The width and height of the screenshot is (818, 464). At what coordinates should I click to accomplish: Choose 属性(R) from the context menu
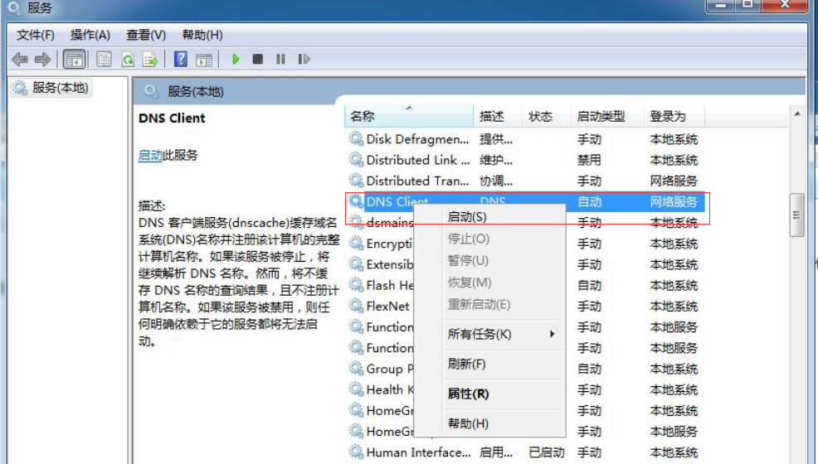coord(468,394)
